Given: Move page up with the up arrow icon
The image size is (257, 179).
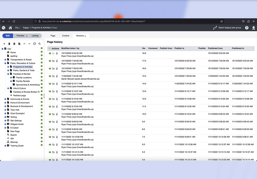Looking at the screenshot, I should [x=24, y=44].
